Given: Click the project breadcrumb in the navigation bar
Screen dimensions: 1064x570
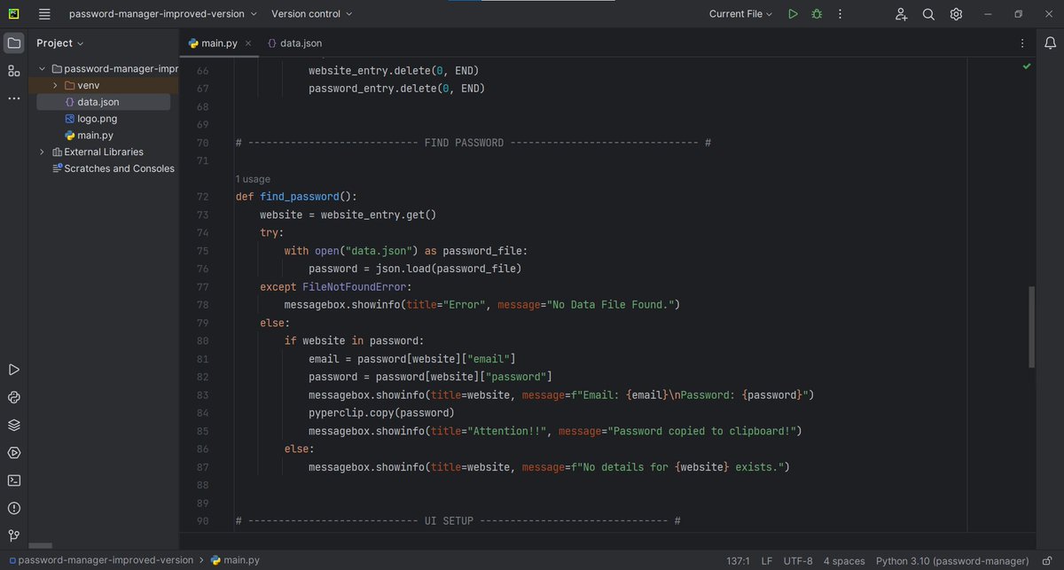Looking at the screenshot, I should [100, 560].
